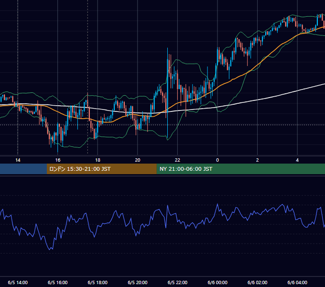Screen dimensions: 325x287
Task: Click the hour label 20 on price chart axis
Action: (x=138, y=160)
